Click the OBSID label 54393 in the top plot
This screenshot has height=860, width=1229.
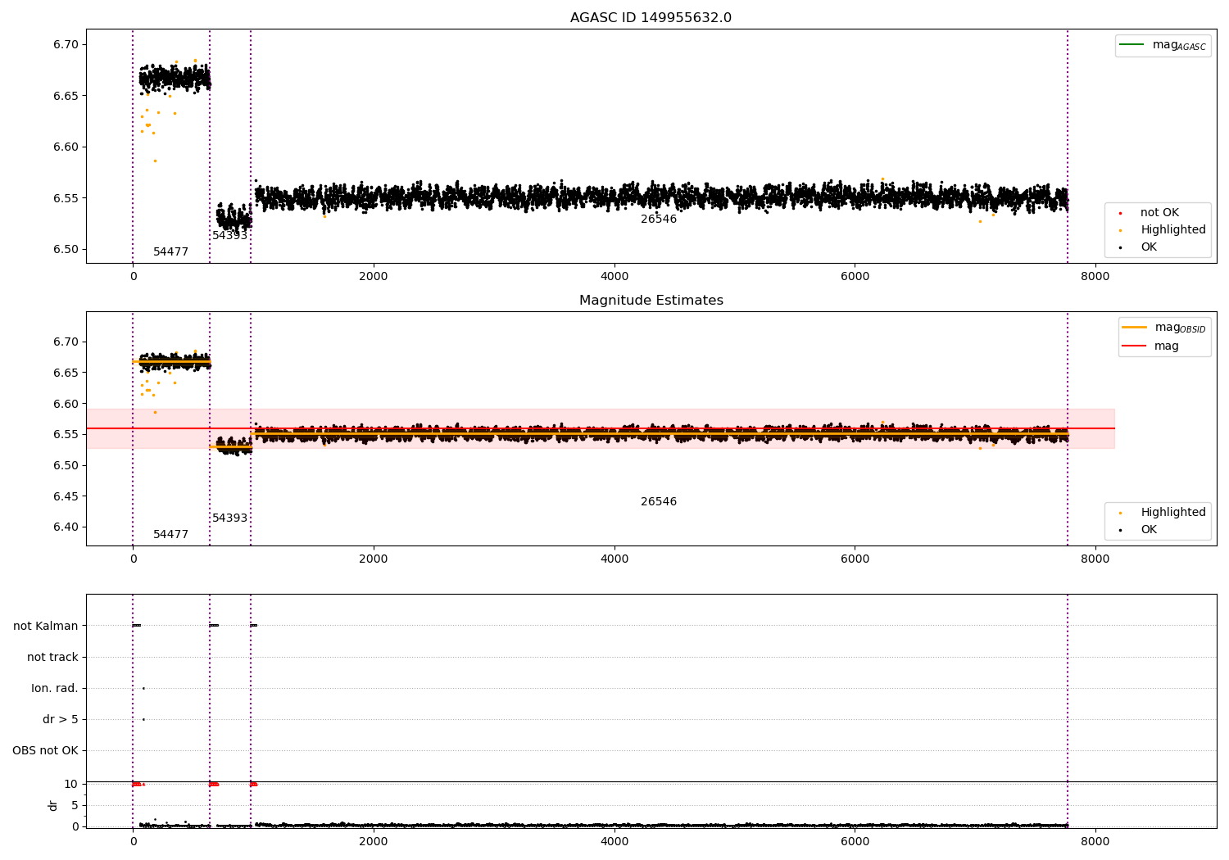229,235
